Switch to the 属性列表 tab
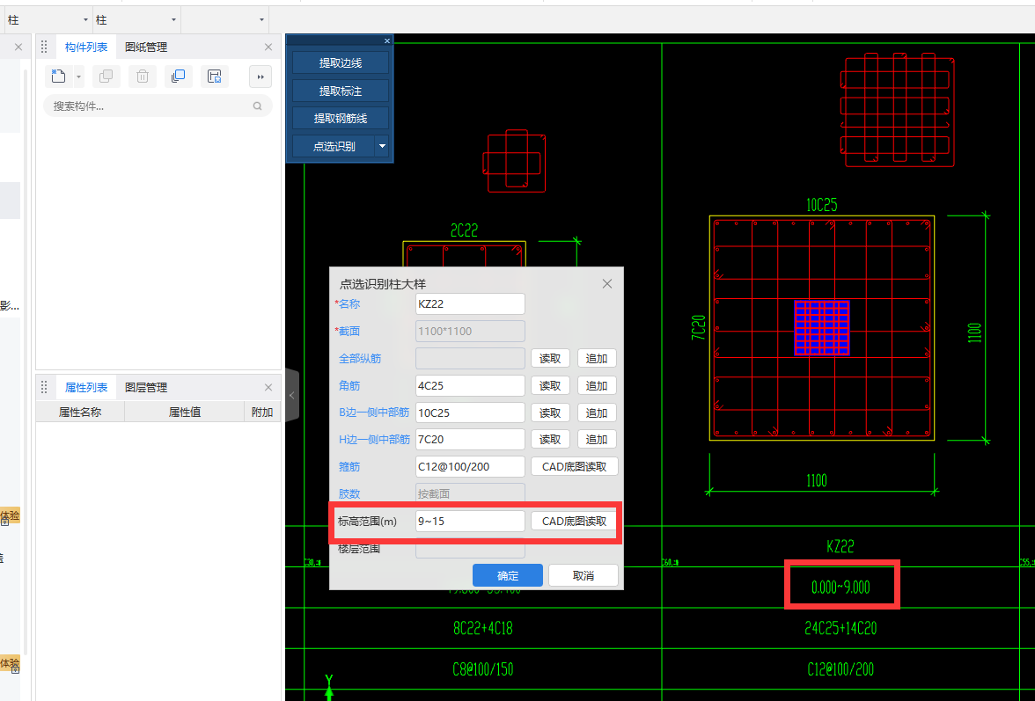 click(86, 387)
